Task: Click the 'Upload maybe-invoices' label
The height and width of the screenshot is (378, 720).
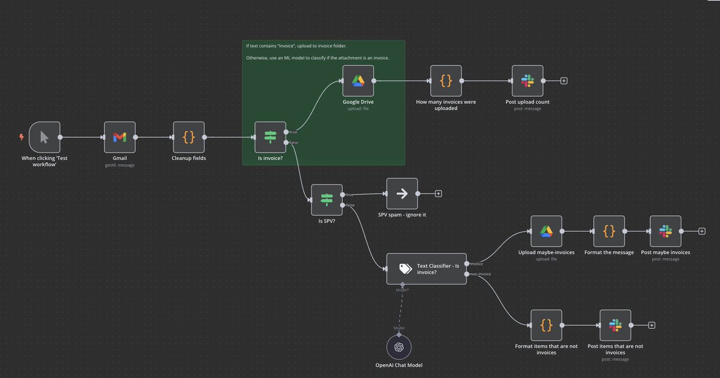Action: (547, 252)
